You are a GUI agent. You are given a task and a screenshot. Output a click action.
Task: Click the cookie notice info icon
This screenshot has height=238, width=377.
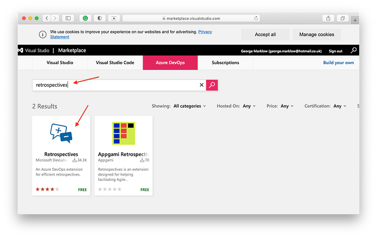43,34
